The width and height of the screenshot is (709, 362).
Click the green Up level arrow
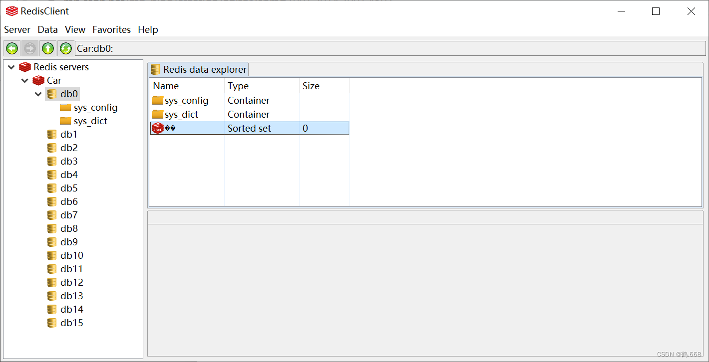[48, 48]
